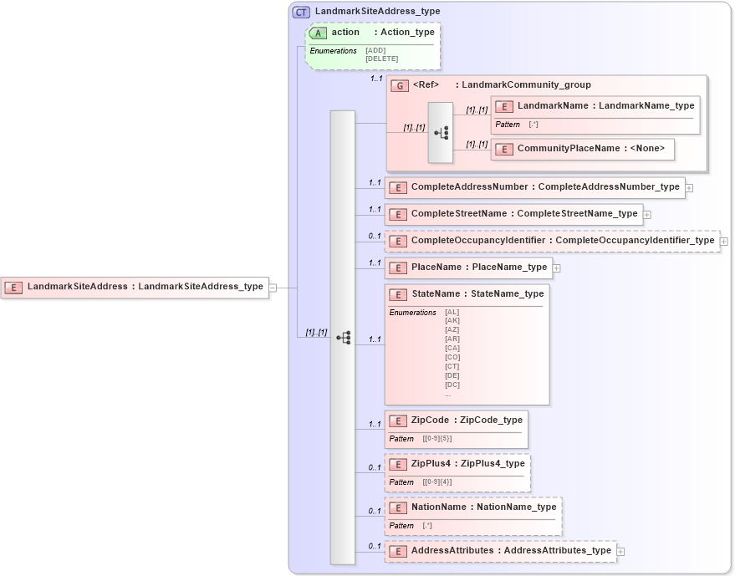The width and height of the screenshot is (735, 576).
Task: Expand CompleteStreetName via its plus box
Action: pyautogui.click(x=646, y=214)
